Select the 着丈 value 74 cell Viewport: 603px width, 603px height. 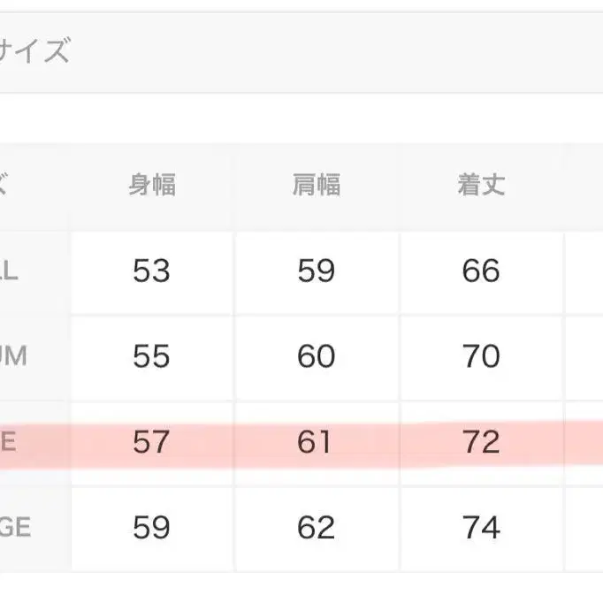click(x=481, y=528)
